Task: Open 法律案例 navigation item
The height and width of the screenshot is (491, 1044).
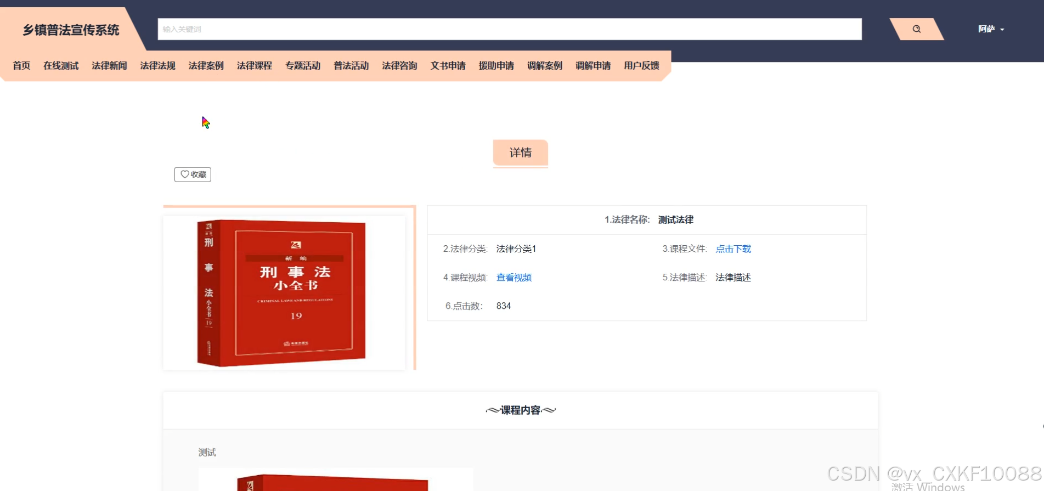Action: [x=206, y=66]
